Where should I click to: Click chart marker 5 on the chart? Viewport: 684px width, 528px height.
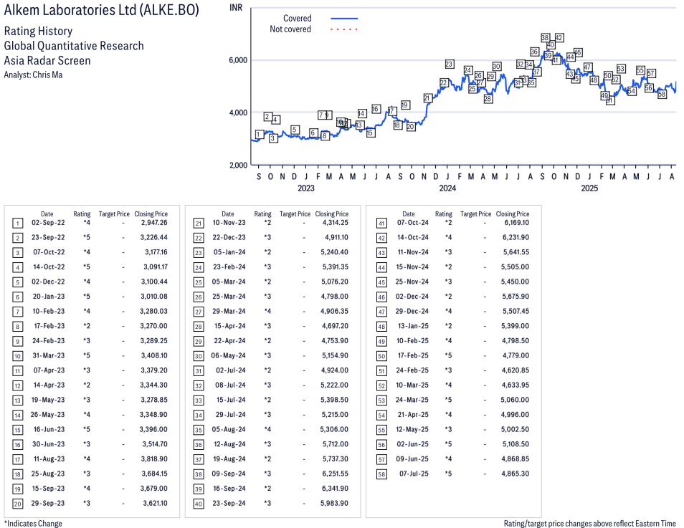click(x=295, y=130)
